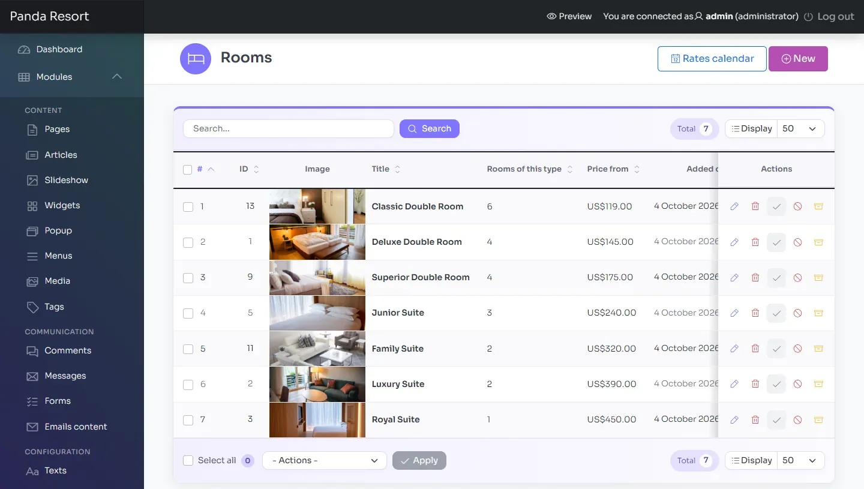Sort by the Title column
Viewport: 864px width, 489px height.
pos(386,169)
